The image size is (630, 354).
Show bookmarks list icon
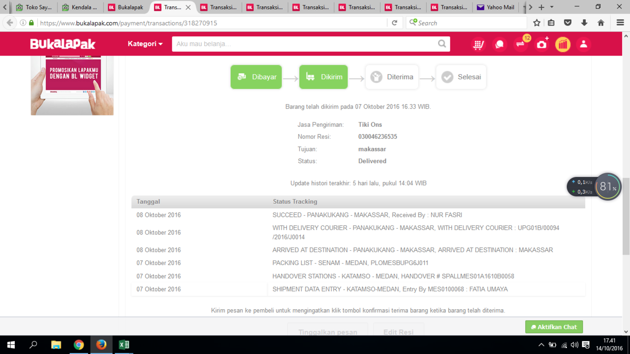click(551, 23)
